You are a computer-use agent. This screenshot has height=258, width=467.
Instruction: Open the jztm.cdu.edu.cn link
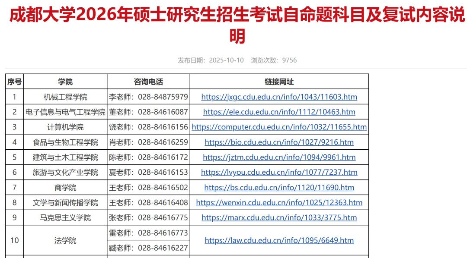click(279, 157)
